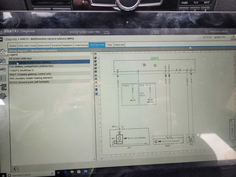Click the dark play arrow diagram icon
Screen dimensions: 236x177
pyautogui.click(x=96, y=90)
